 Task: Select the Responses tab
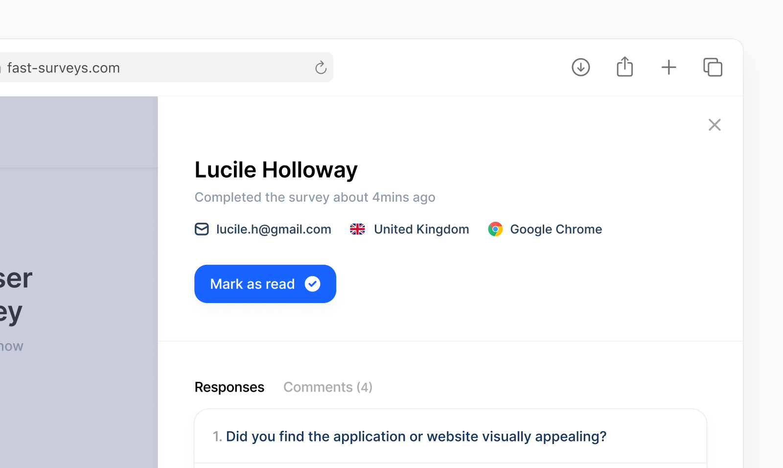(230, 387)
